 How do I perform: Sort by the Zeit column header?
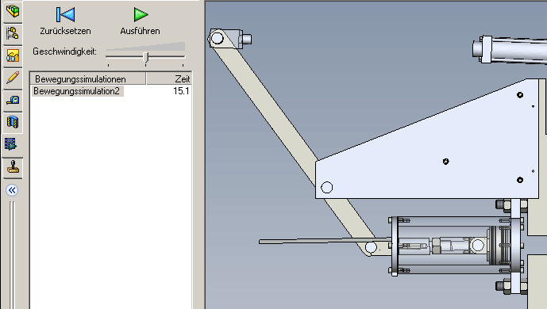(169, 78)
